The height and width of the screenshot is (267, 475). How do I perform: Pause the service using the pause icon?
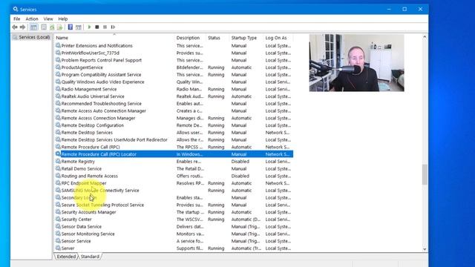tap(105, 27)
